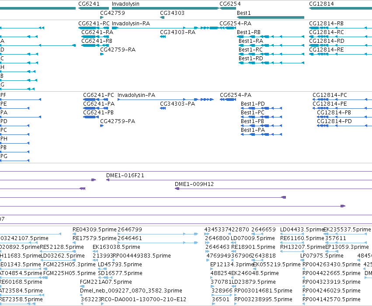Select the LD07009.5prime EST label
Viewport: 372px width, 306px height.
coord(253,238)
